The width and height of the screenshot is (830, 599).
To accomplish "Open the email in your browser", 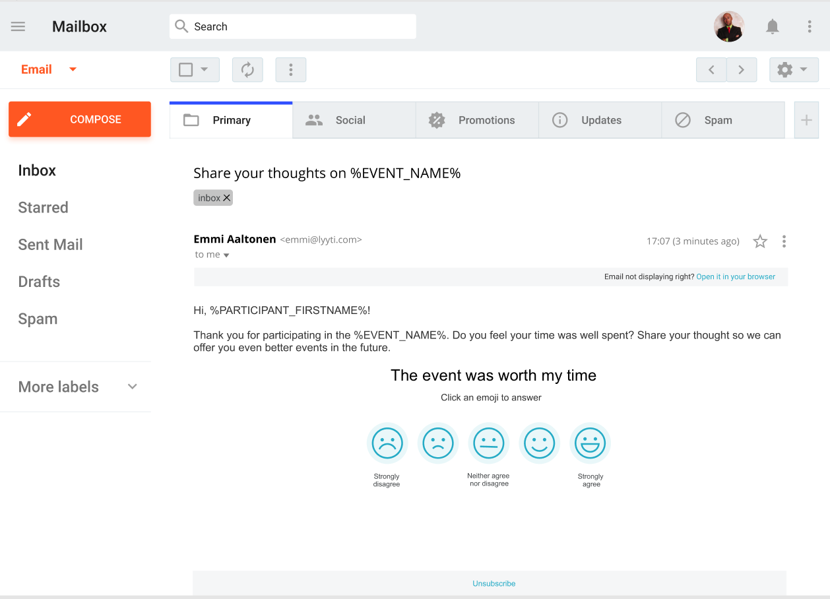I will click(x=735, y=276).
